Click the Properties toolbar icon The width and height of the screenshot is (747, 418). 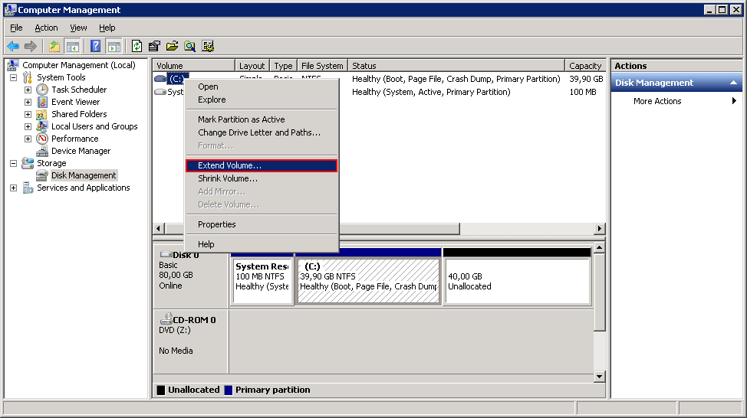coord(154,46)
